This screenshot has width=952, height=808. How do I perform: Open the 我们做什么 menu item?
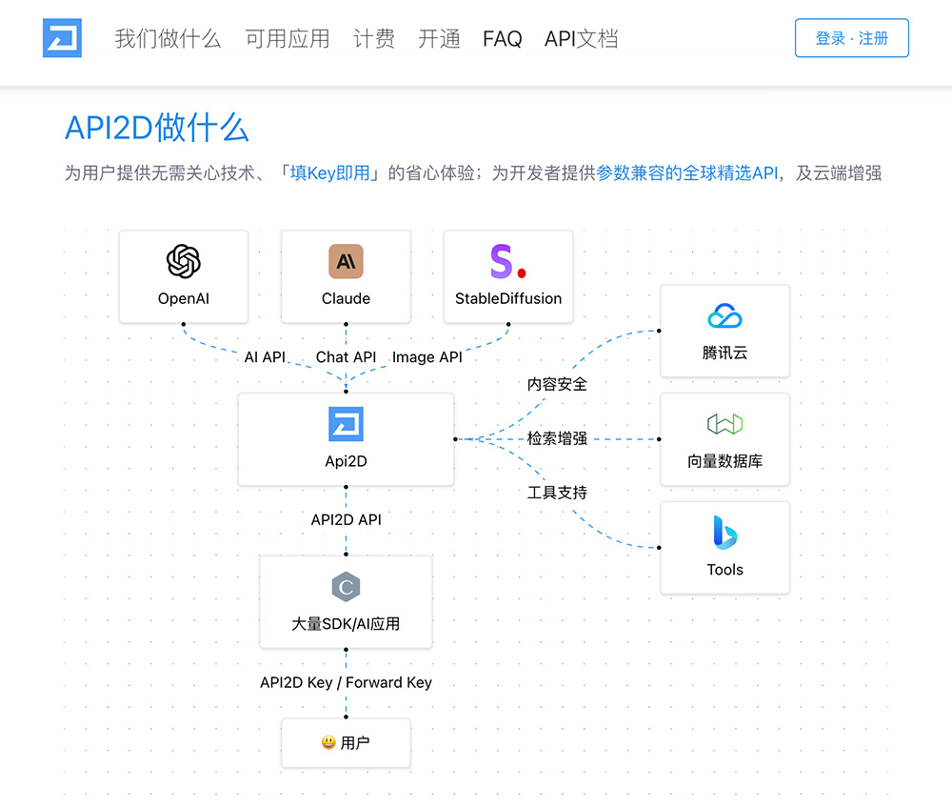tap(168, 39)
